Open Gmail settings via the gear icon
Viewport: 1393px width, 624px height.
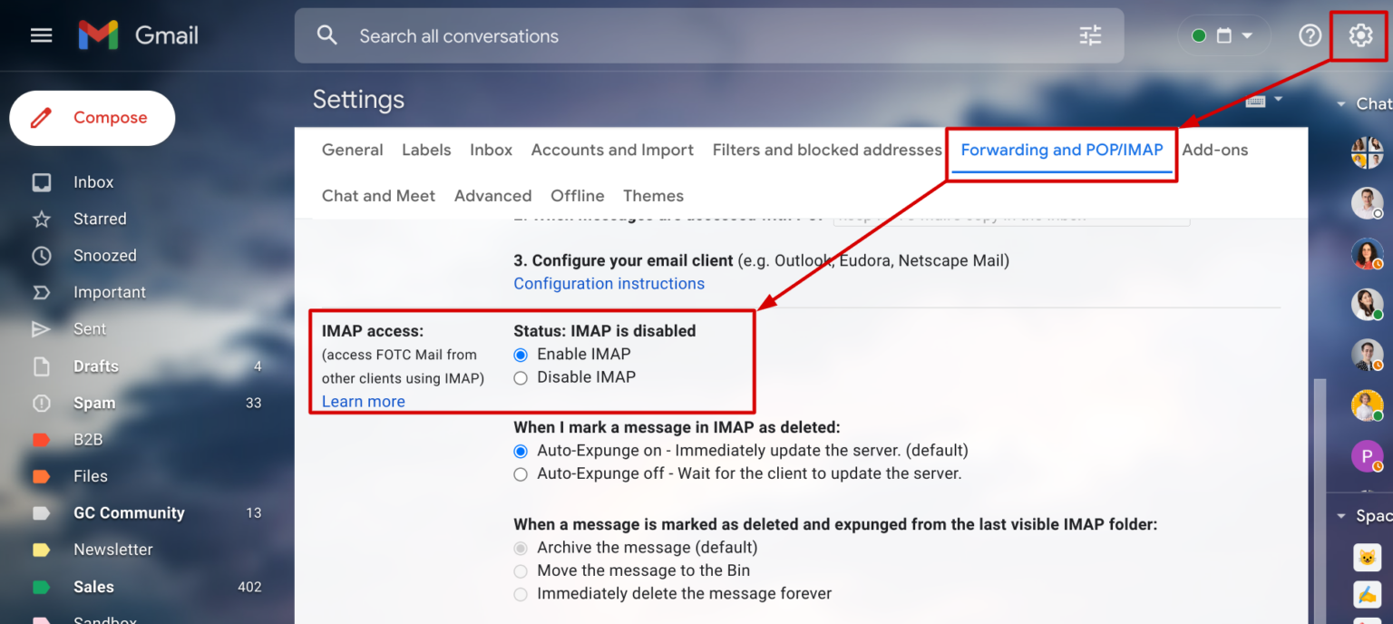click(1359, 35)
